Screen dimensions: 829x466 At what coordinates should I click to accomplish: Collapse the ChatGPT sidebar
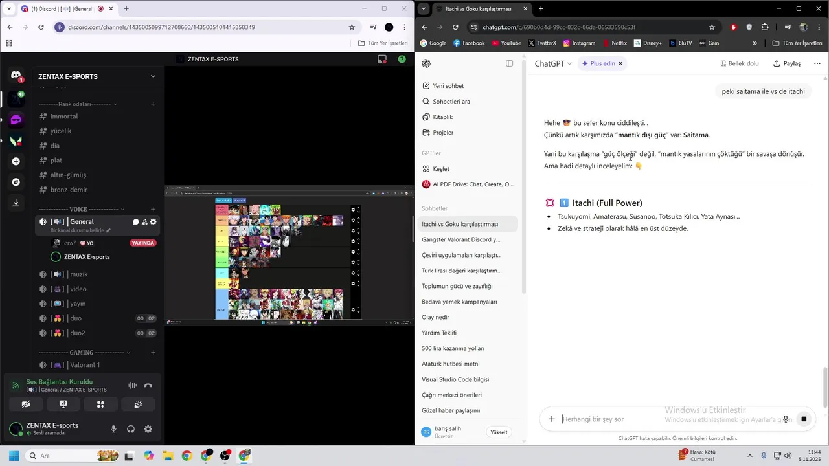click(510, 63)
